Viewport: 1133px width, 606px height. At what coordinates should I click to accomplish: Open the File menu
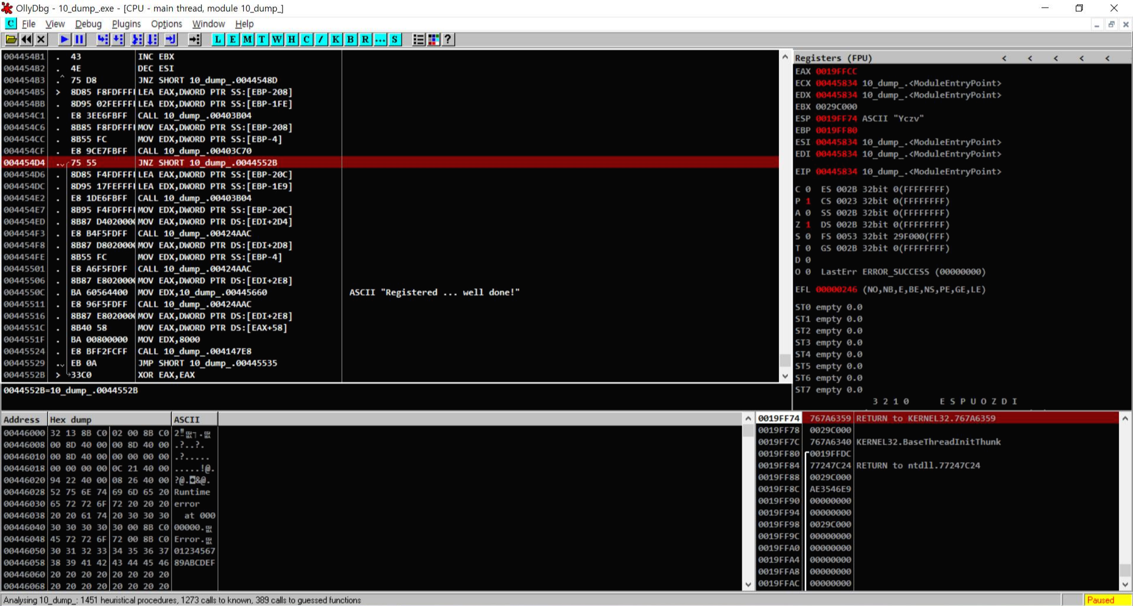tap(28, 24)
